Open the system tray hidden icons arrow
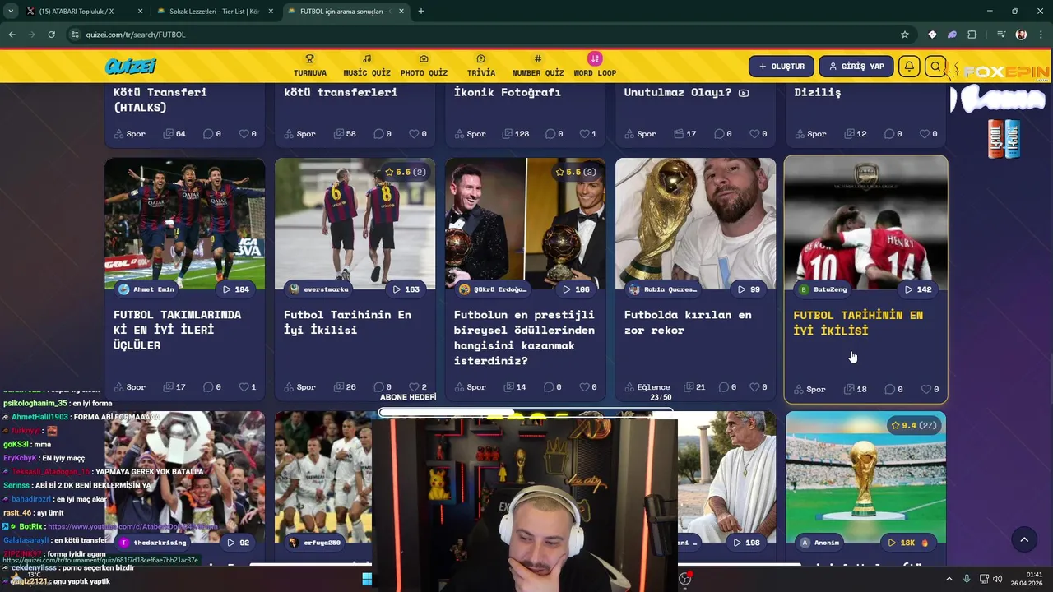Viewport: 1053px width, 592px height. tap(949, 579)
